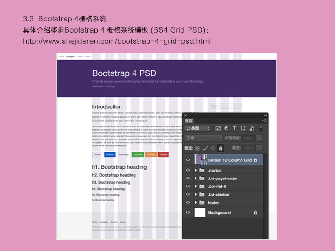Open the layer filter type dropdown 类型
335x251 pixels.
pyautogui.click(x=197, y=128)
